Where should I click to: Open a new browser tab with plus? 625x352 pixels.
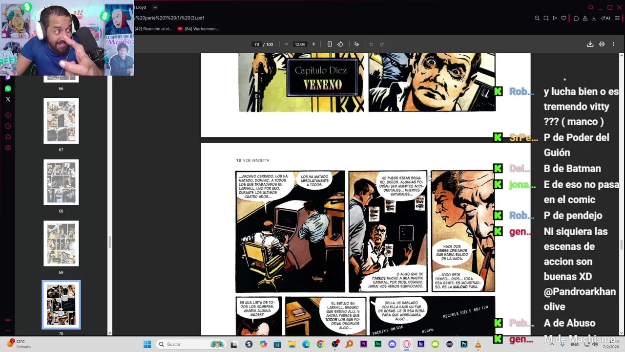155,7
